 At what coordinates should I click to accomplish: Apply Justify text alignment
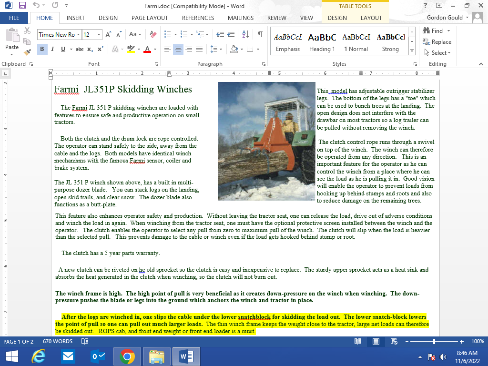199,49
